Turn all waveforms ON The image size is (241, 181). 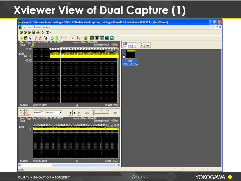point(142,46)
